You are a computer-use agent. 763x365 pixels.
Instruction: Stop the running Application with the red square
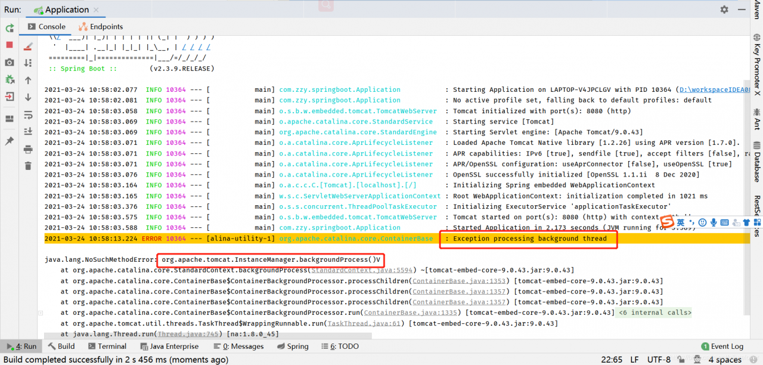pos(10,45)
